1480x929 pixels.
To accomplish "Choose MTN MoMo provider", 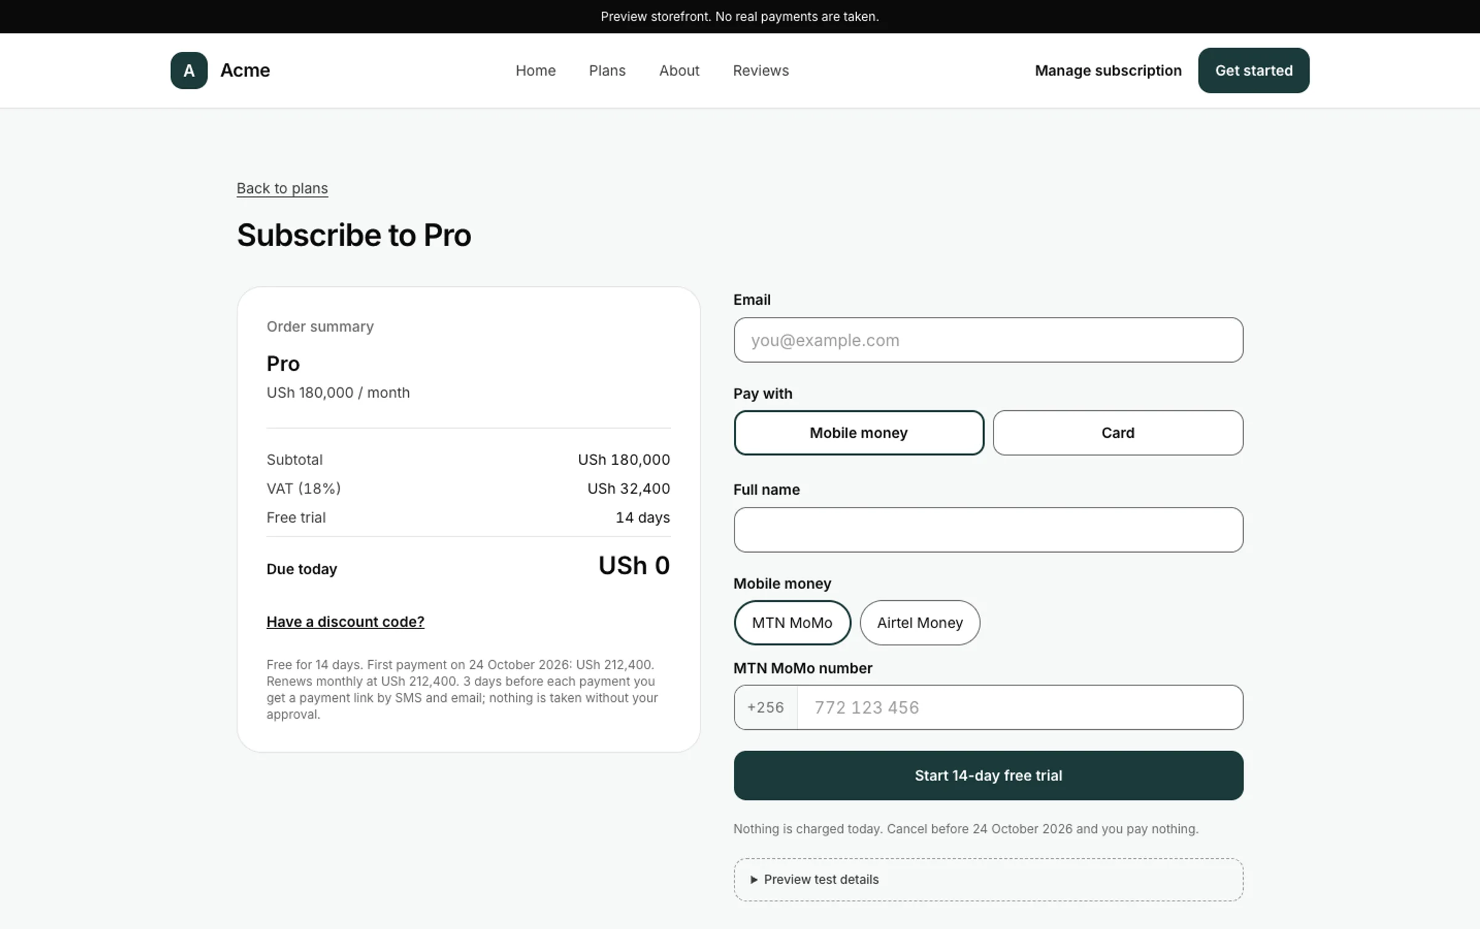I will coord(792,623).
